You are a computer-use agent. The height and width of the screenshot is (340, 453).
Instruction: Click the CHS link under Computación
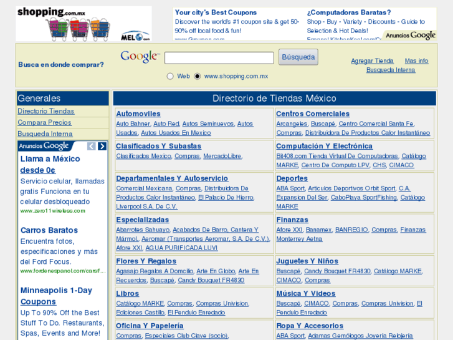(x=379, y=165)
